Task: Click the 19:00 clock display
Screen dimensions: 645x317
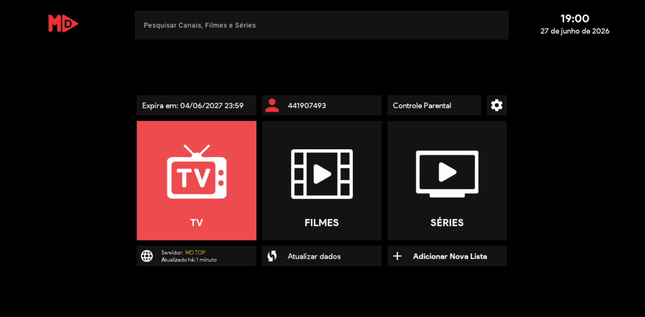Action: [575, 19]
